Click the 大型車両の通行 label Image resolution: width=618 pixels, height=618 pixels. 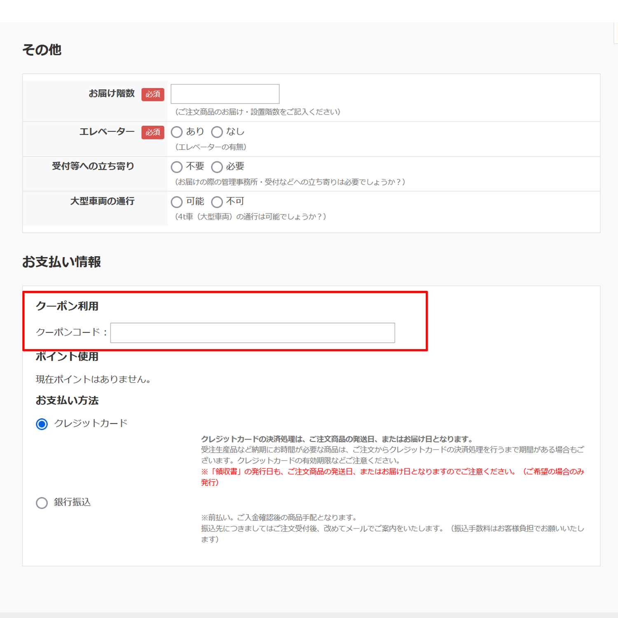(x=102, y=201)
